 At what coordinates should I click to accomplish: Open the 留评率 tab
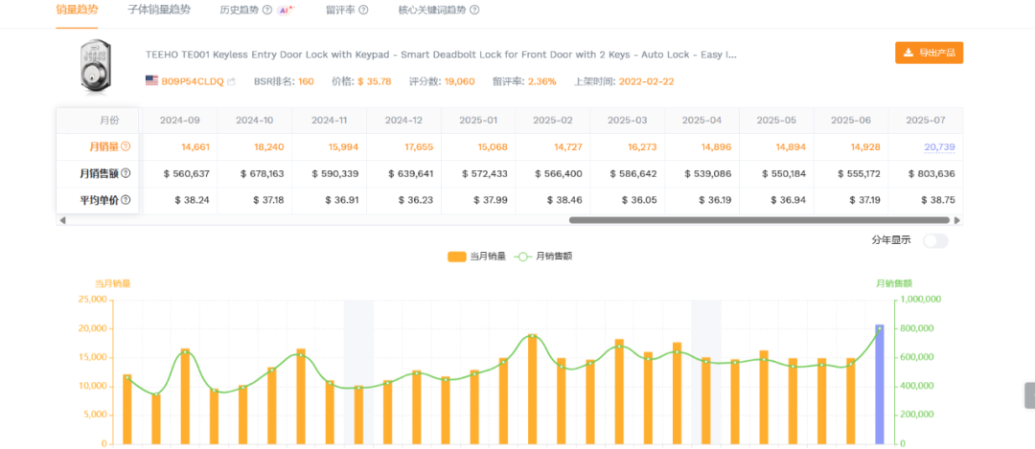(x=338, y=10)
